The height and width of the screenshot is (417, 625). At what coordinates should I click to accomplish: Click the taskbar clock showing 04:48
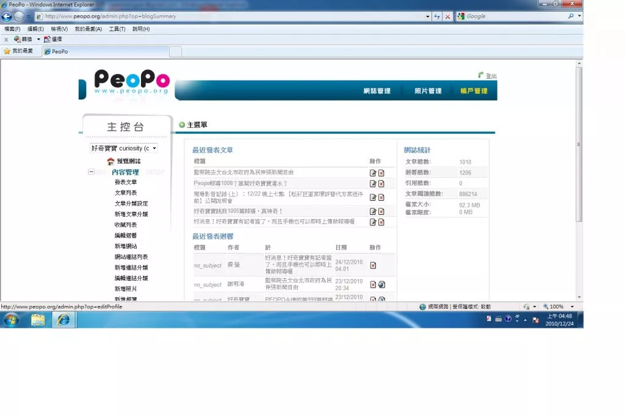(560, 320)
